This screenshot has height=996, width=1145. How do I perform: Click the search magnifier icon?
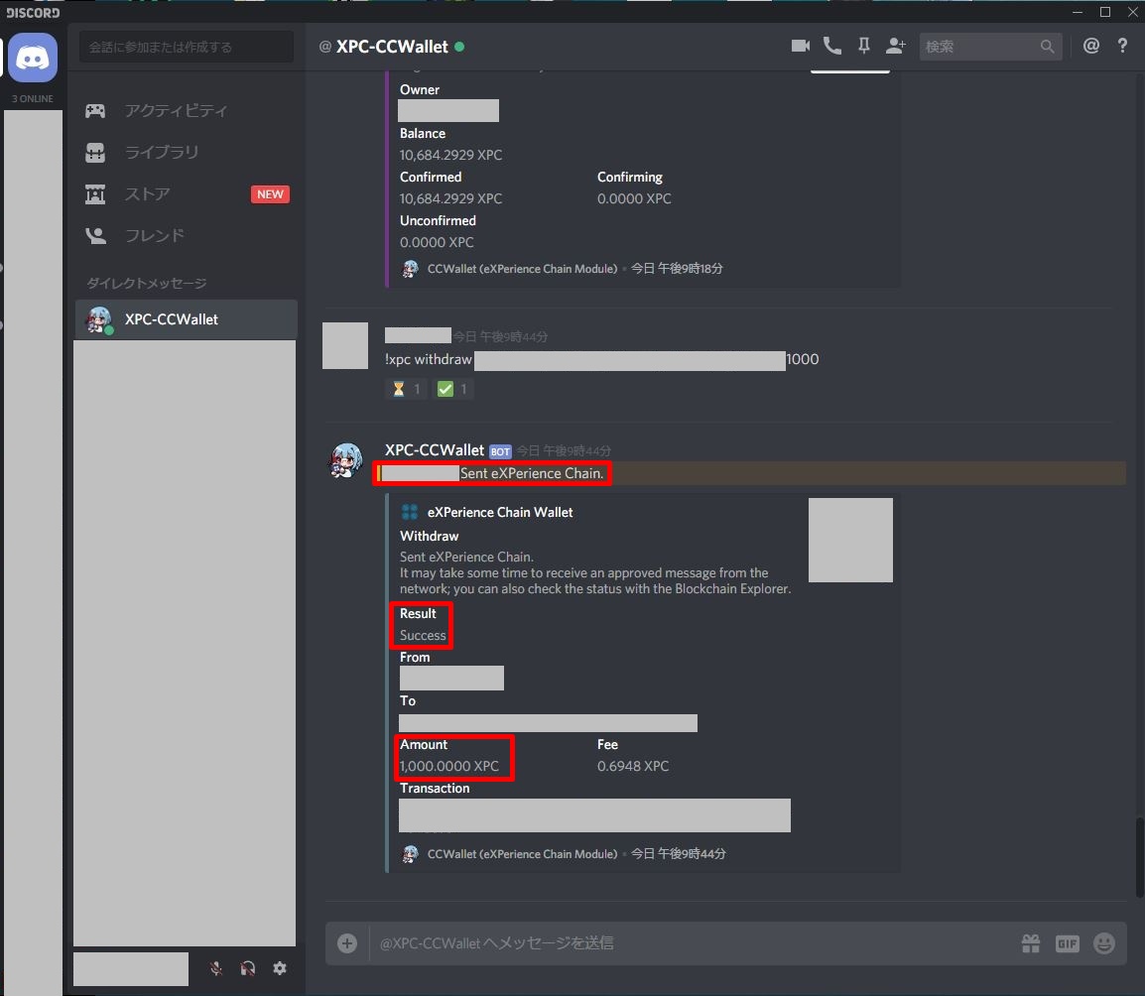(x=1047, y=47)
